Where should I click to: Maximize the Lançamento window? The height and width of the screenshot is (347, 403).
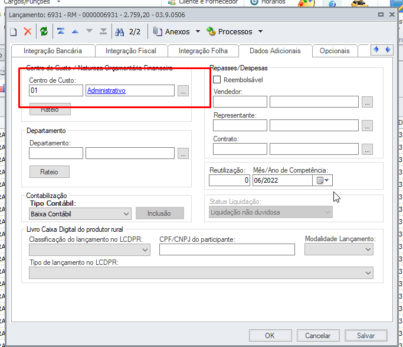tap(381, 15)
